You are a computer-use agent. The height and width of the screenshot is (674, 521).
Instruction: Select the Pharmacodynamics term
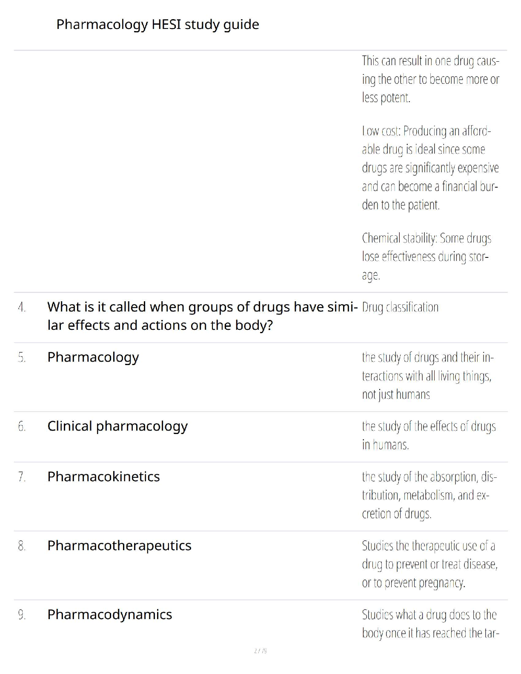pos(110,615)
